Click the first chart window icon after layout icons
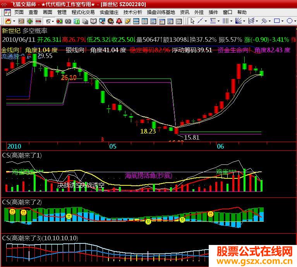This screenshot has height=267, width=297. (x=153, y=21)
